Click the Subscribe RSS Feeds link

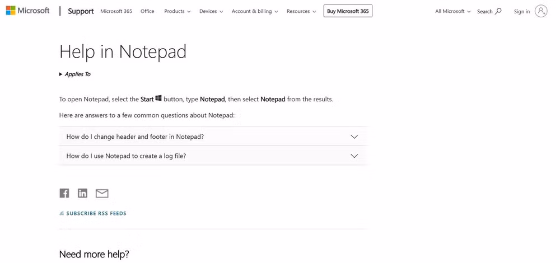pyautogui.click(x=93, y=213)
